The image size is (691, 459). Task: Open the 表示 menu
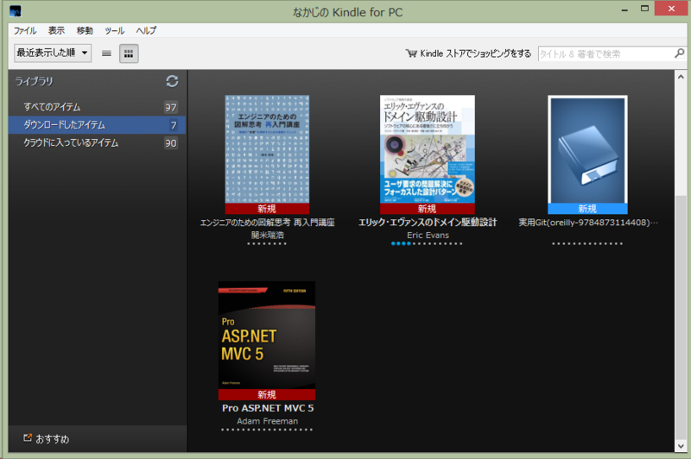(56, 30)
